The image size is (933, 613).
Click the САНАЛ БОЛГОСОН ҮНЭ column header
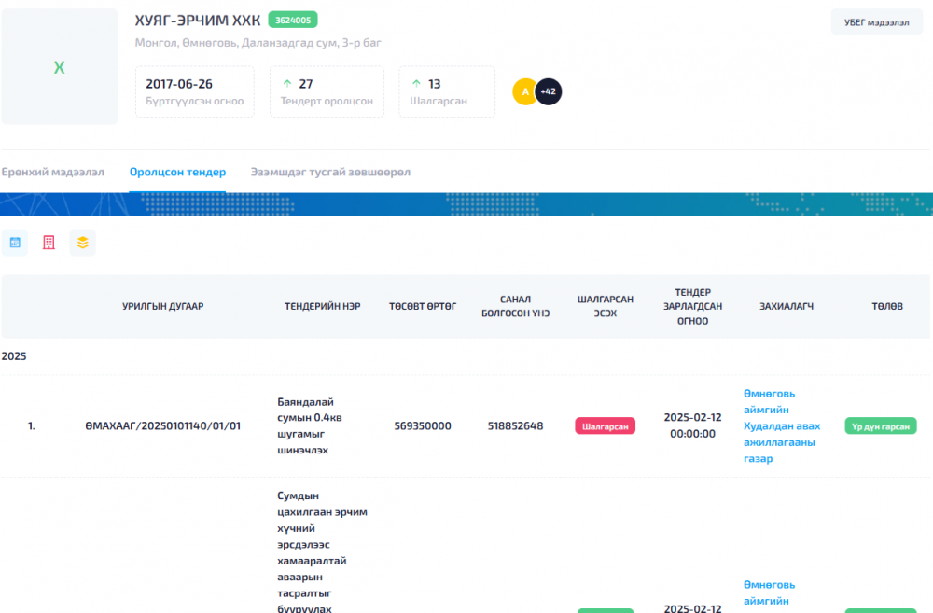[515, 306]
